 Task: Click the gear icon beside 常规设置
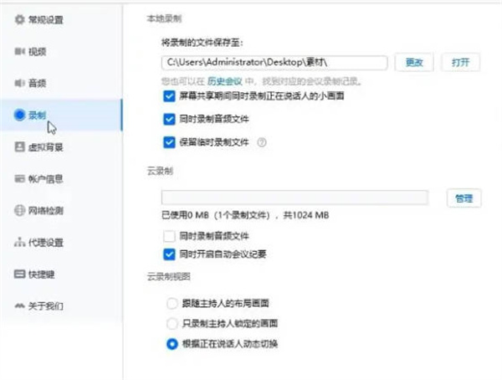tap(20, 19)
